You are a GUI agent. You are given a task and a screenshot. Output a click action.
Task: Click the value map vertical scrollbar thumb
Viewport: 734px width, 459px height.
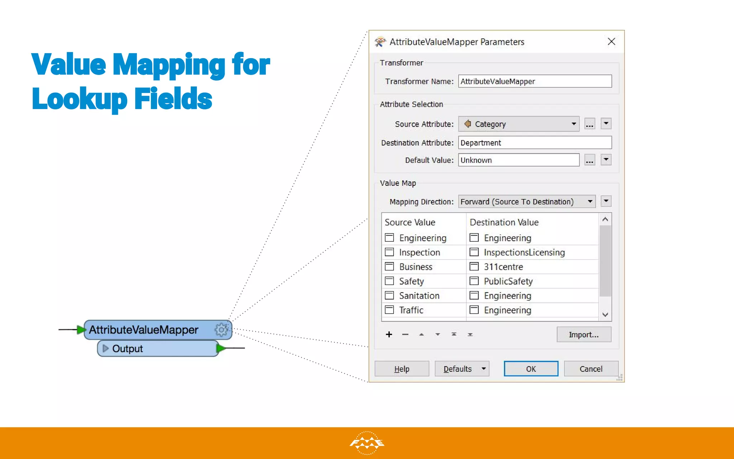point(605,261)
